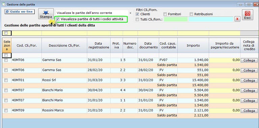Screen dimensions: 259x128
Task: Click the Prot. iva column header
Action: pyautogui.click(x=117, y=46)
